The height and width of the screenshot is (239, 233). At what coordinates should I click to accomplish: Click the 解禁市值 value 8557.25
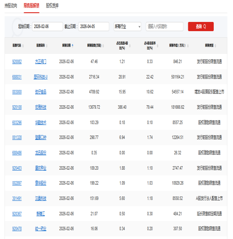coord(178,122)
